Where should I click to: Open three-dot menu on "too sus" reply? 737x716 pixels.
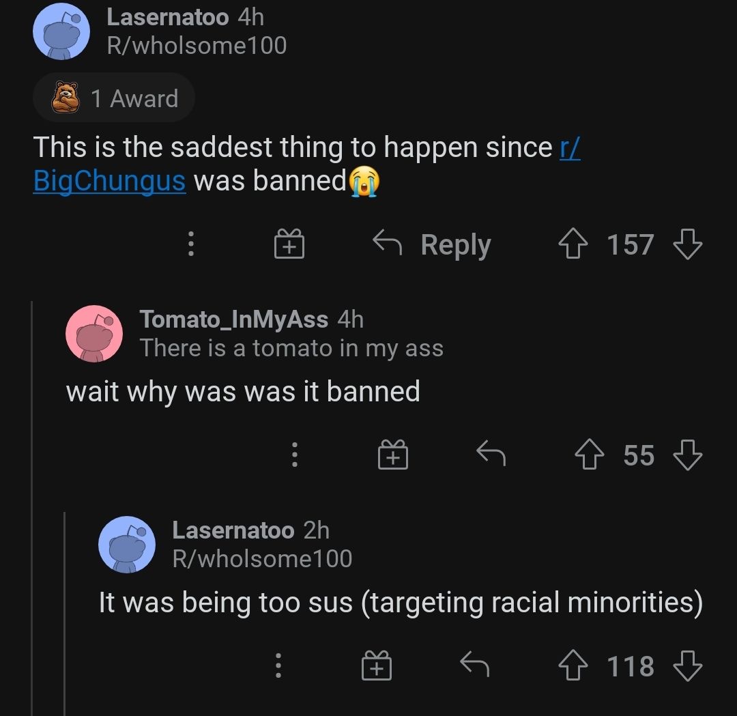pyautogui.click(x=278, y=665)
